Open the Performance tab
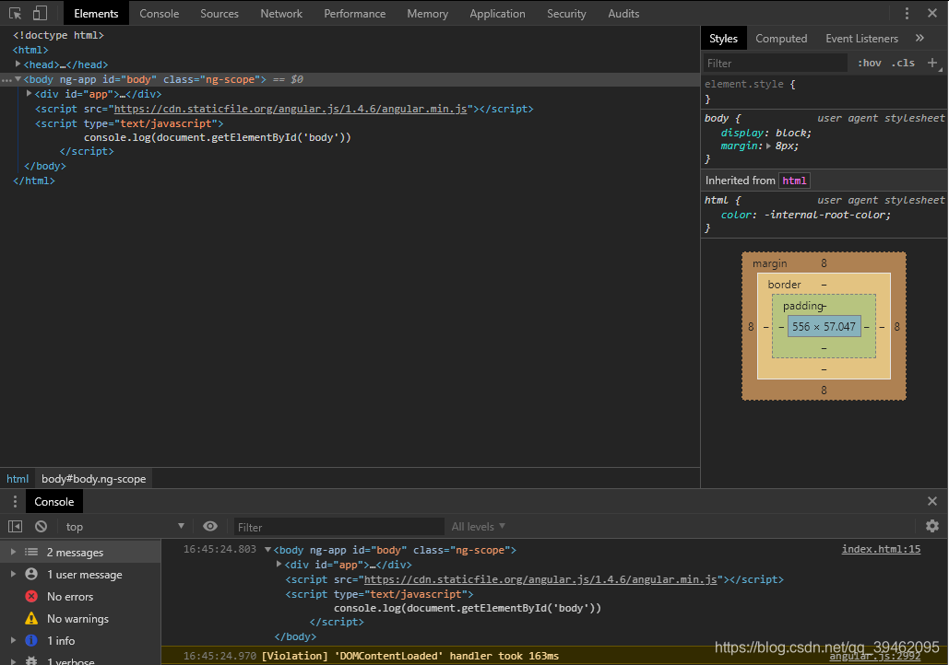 click(x=355, y=13)
